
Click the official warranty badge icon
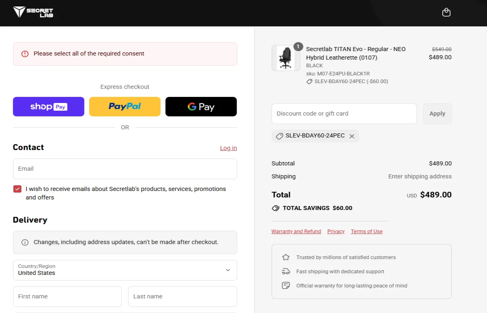(x=286, y=285)
